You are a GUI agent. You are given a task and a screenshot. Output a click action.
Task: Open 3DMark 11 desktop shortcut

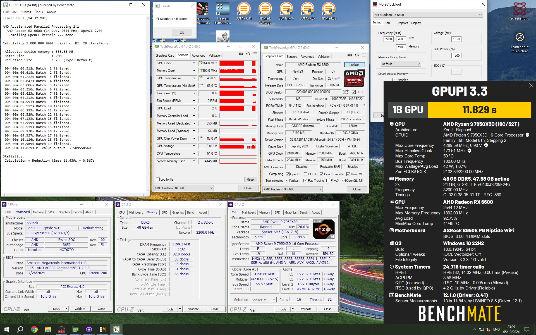pos(244,11)
